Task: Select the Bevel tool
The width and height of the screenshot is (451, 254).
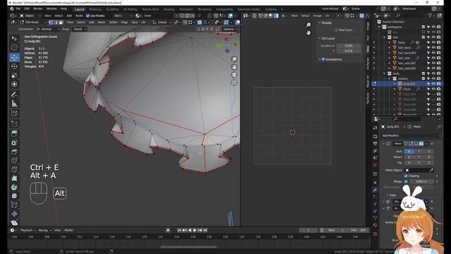Action: click(x=14, y=152)
